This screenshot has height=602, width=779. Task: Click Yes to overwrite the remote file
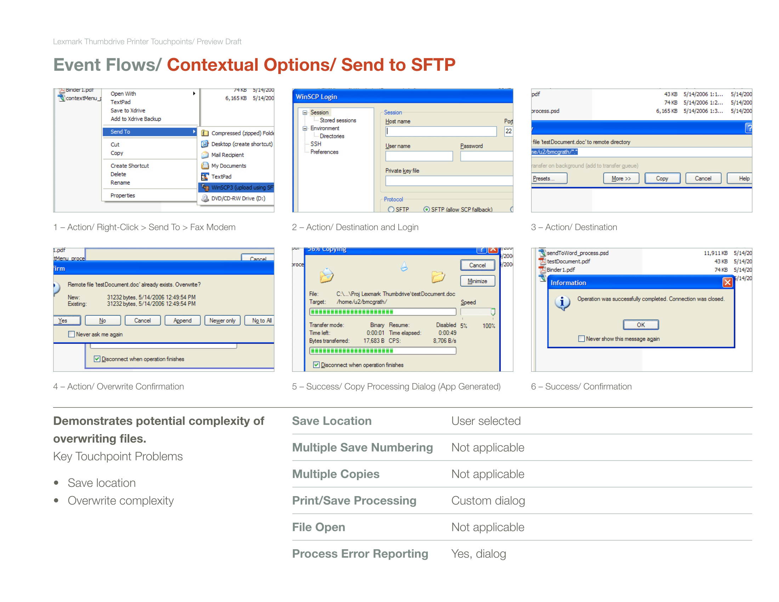[x=67, y=320]
